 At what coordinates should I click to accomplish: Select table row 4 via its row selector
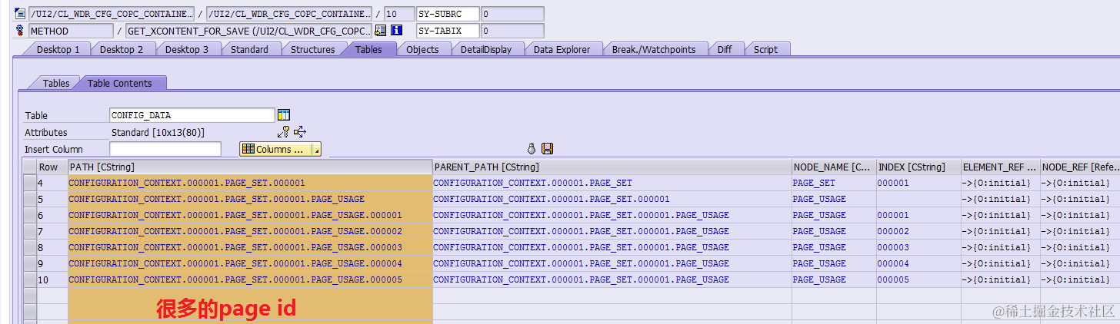coord(29,183)
